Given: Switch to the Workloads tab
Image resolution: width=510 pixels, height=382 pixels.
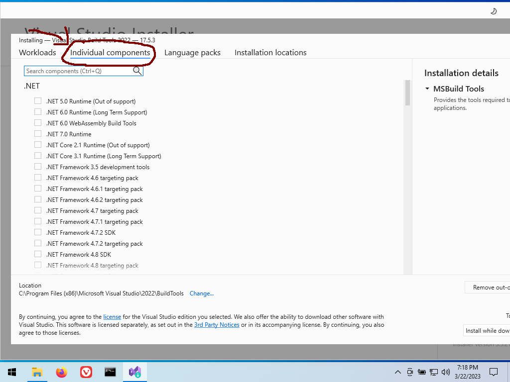Looking at the screenshot, I should [x=37, y=53].
